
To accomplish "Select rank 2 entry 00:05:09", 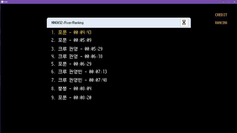I will click(71, 40).
